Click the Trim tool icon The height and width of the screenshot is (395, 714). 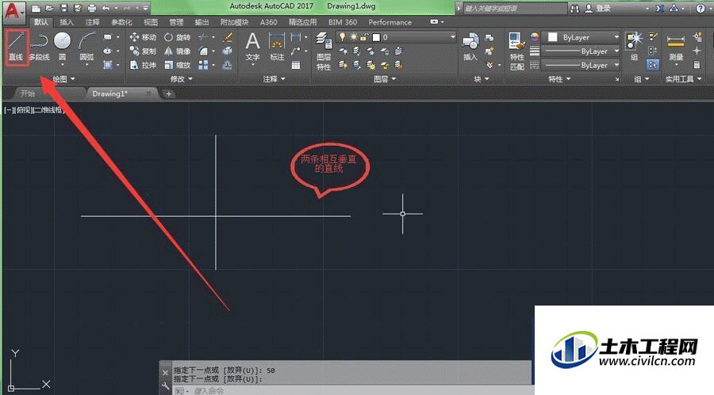coord(203,37)
